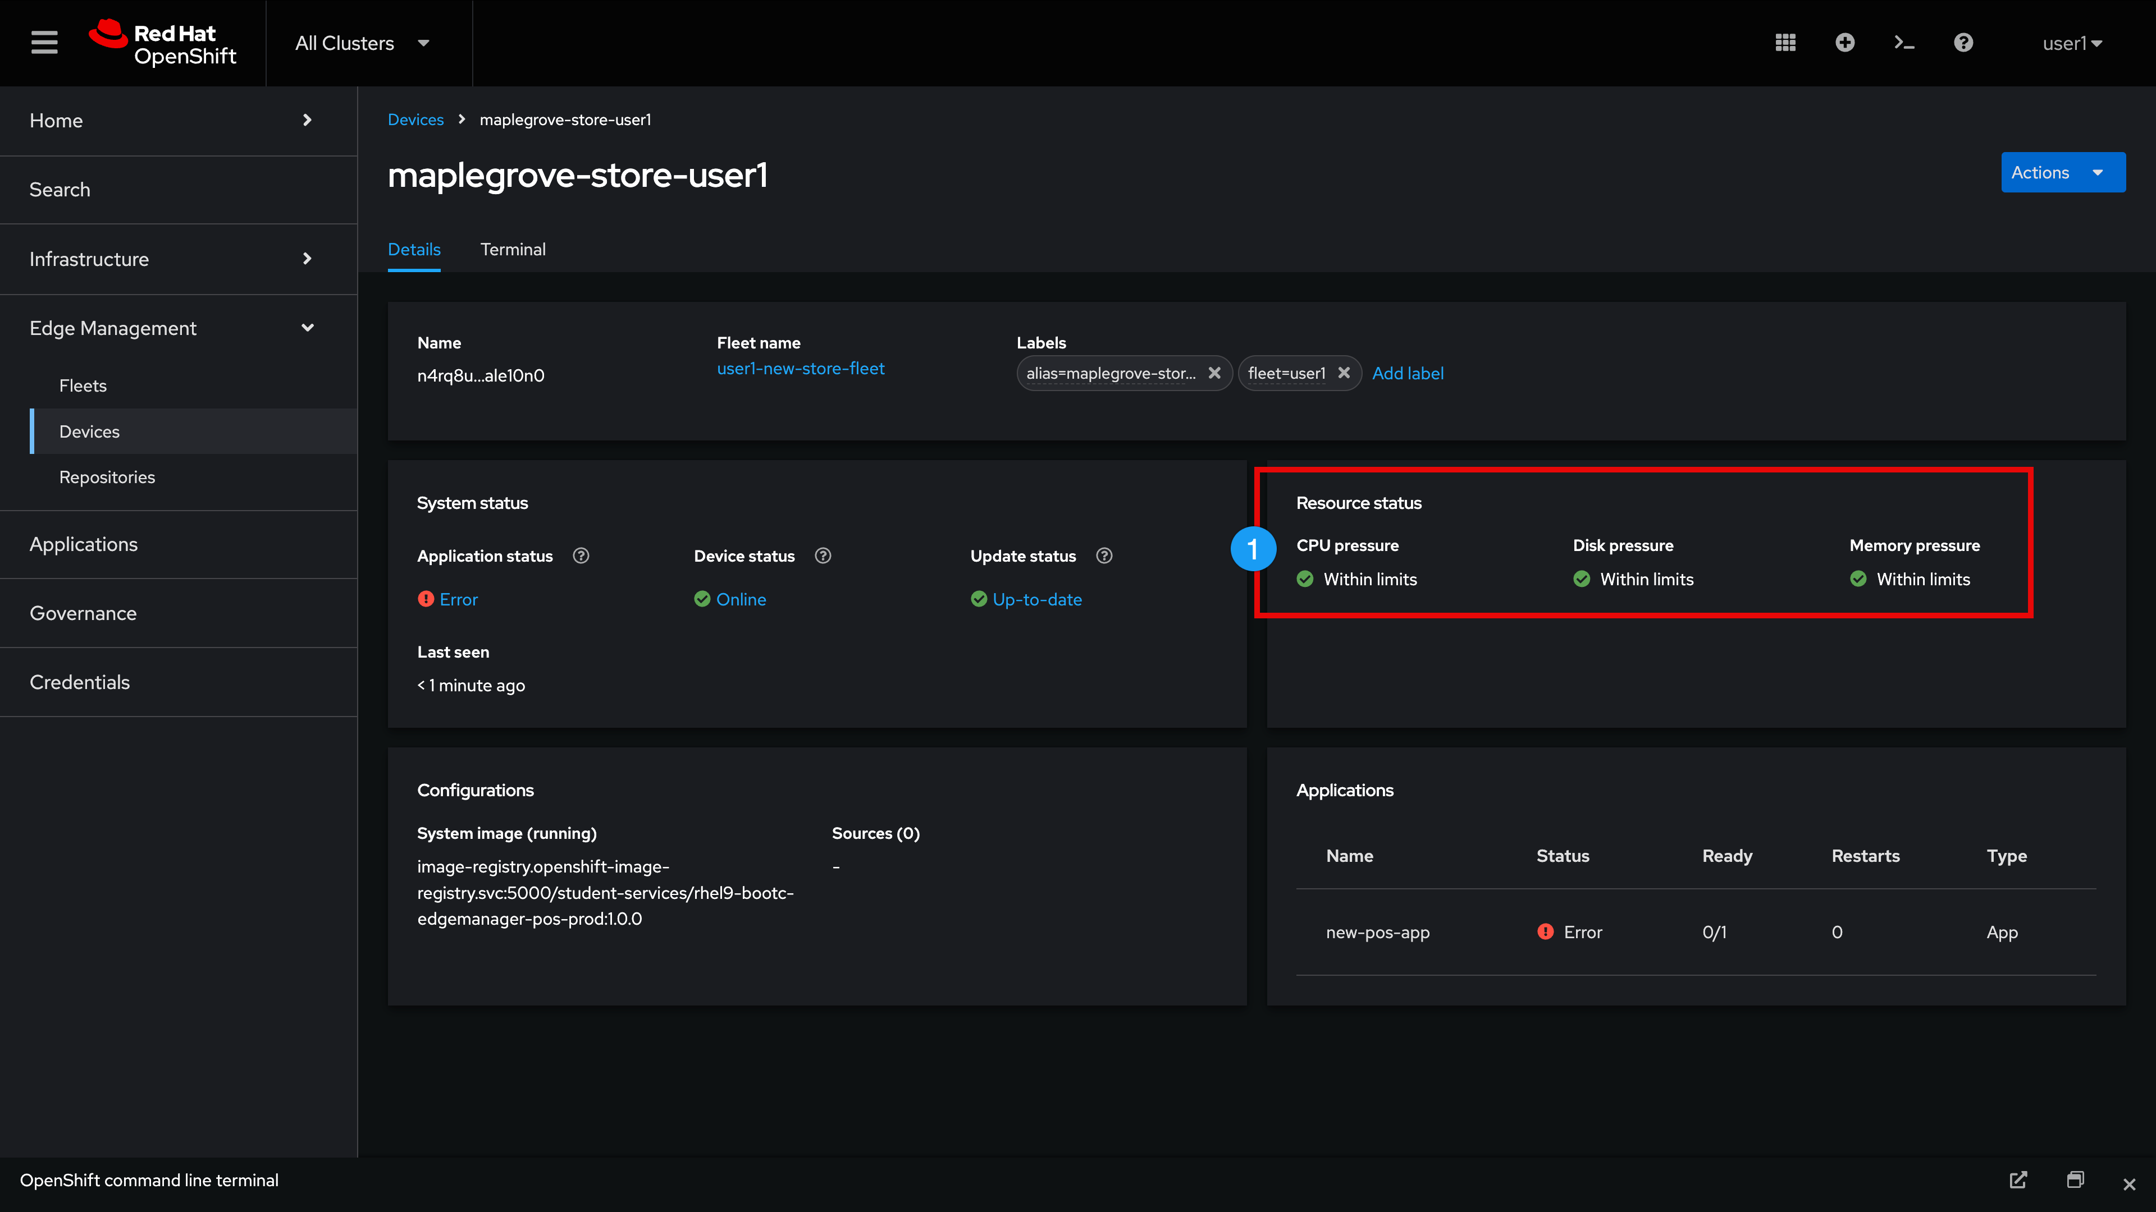Remove the alias=maplegrove-stor label
The image size is (2156, 1212).
[x=1214, y=373]
